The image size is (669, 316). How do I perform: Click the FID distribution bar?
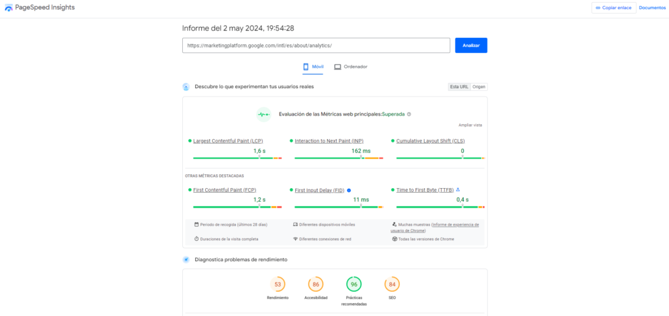(339, 207)
